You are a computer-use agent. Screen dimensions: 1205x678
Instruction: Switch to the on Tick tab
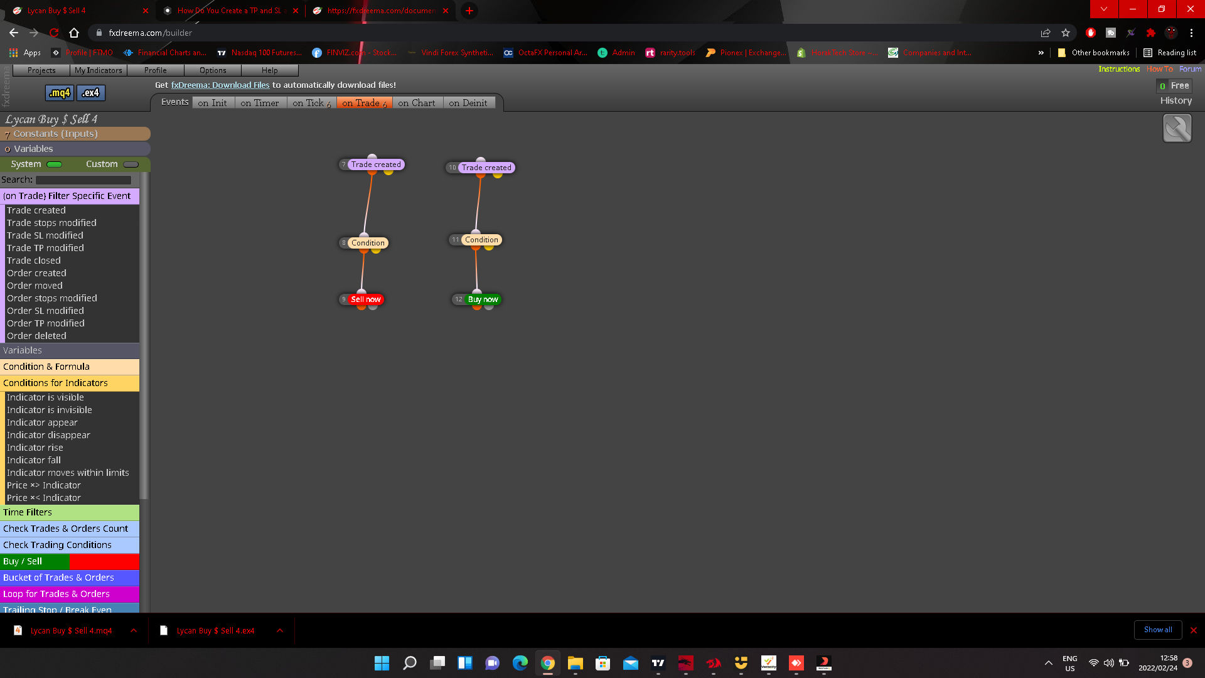(x=311, y=103)
